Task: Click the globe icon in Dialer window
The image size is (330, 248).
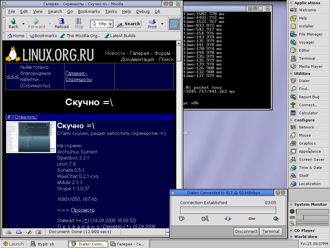Action: point(276,219)
